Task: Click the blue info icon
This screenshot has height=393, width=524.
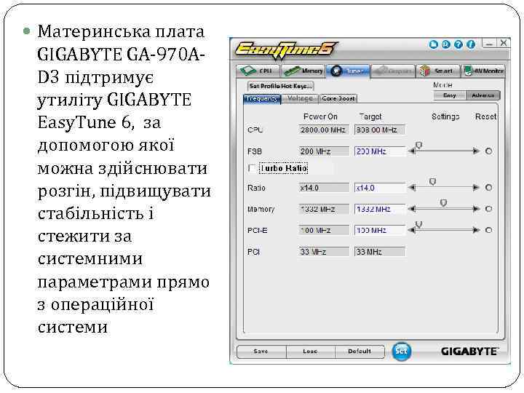Action: point(471,44)
